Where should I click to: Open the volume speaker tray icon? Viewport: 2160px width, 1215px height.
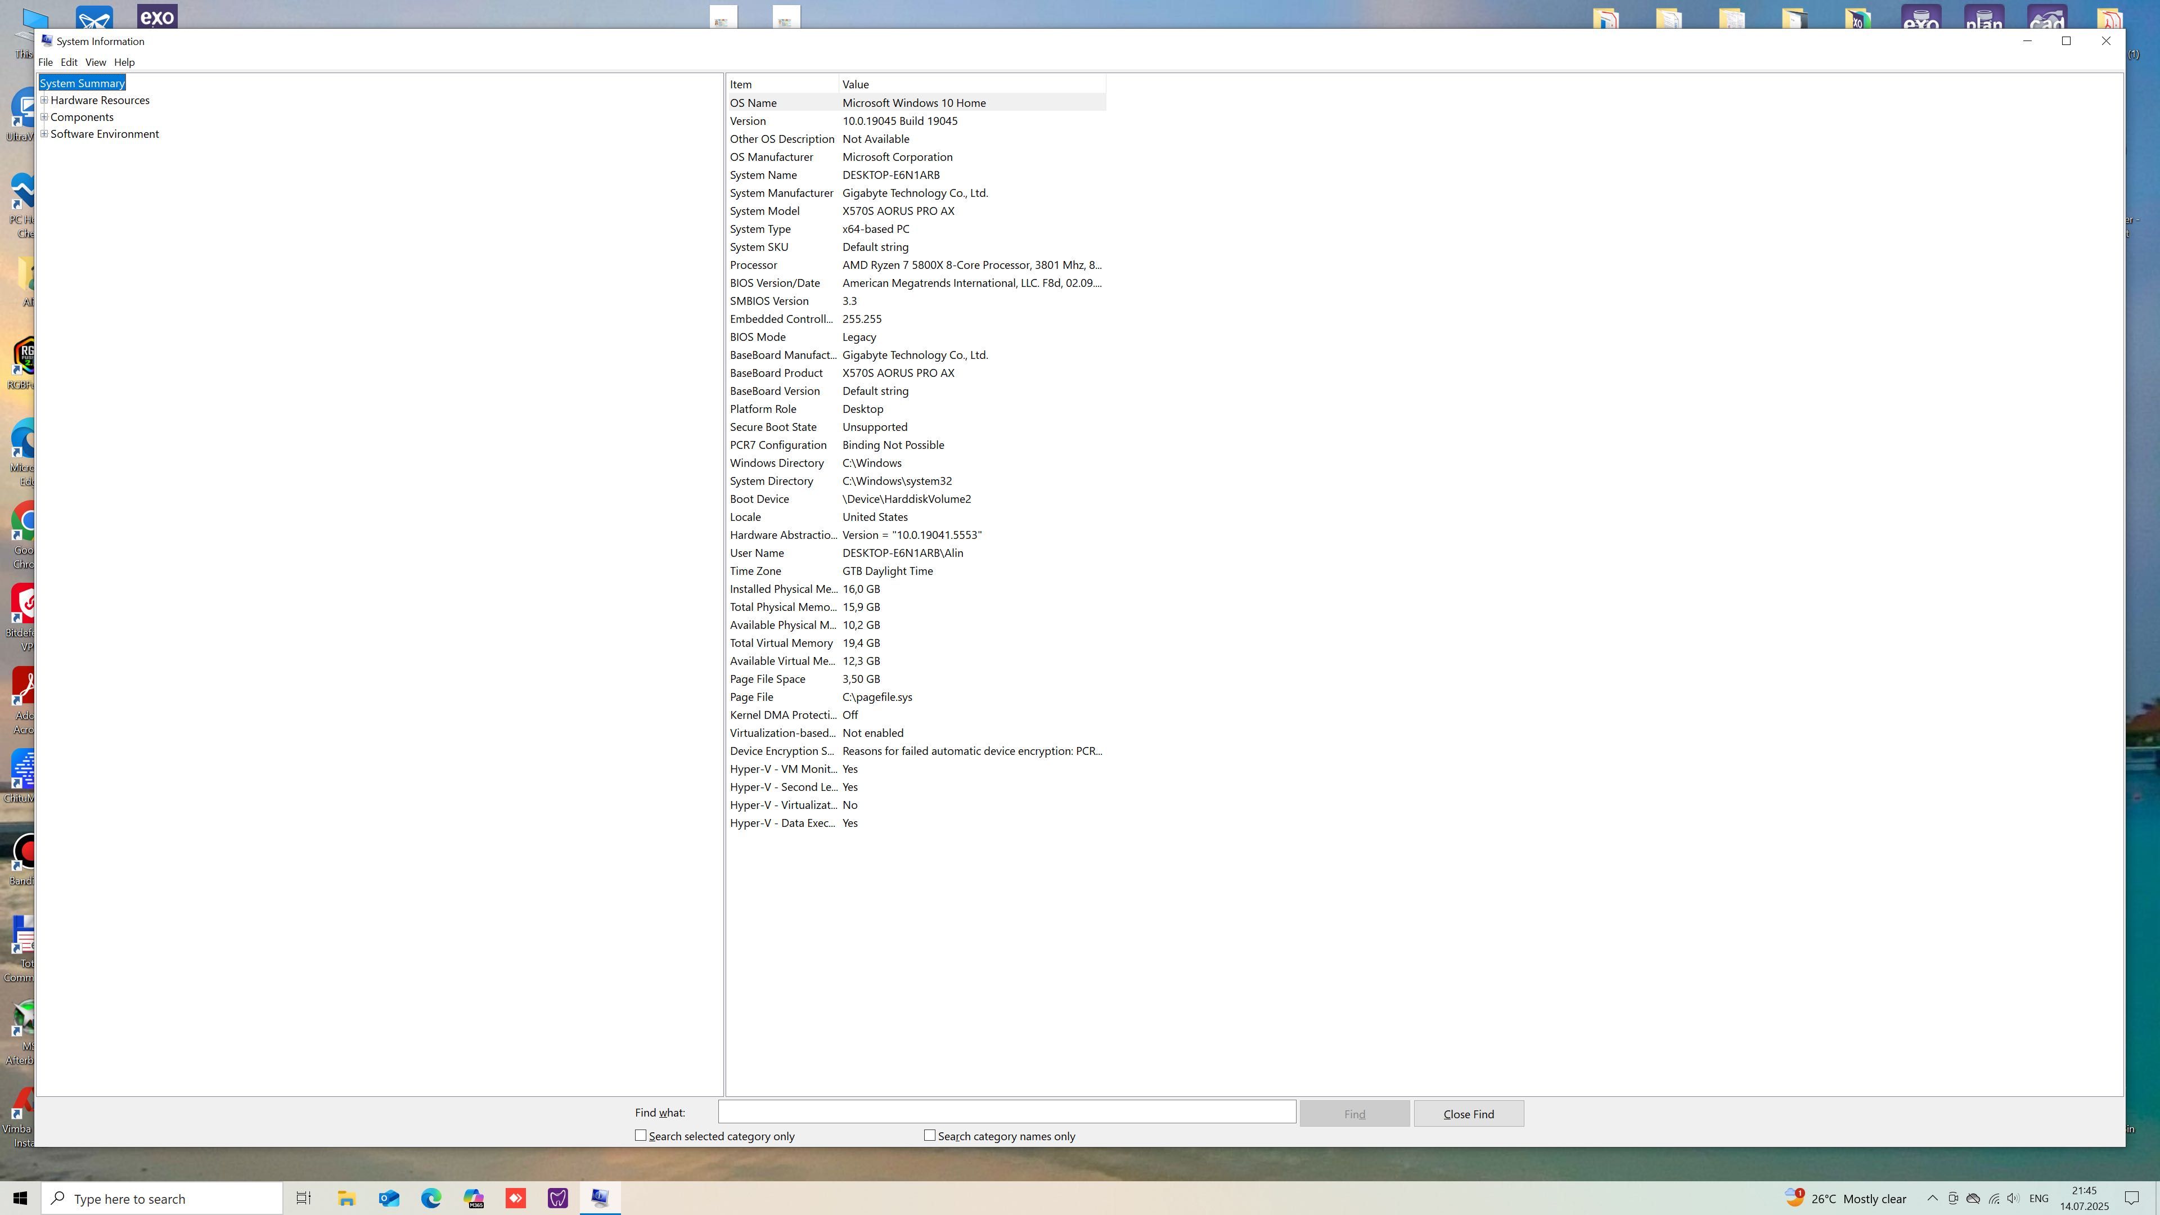tap(2013, 1199)
